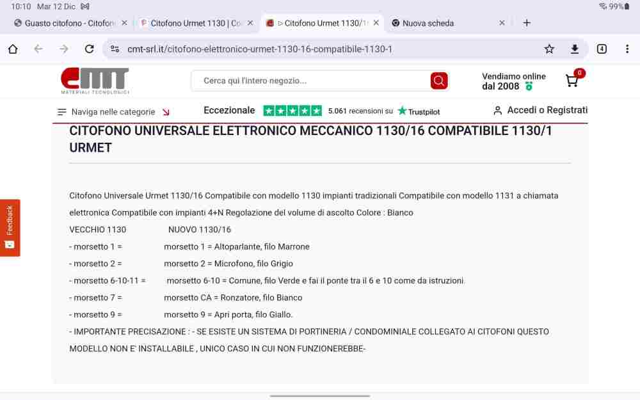
Task: Open a new browser tab
Action: point(527,23)
